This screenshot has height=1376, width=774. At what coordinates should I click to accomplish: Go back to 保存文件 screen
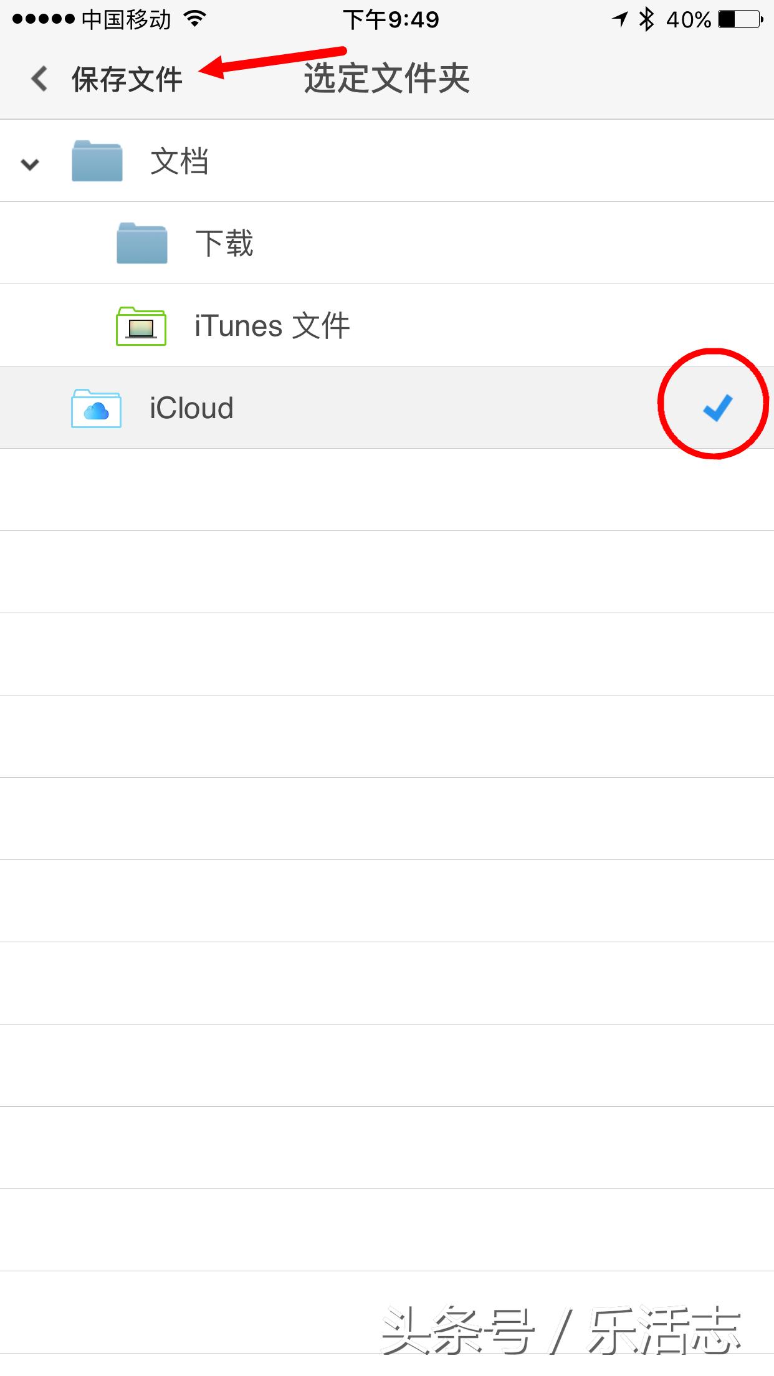point(127,80)
